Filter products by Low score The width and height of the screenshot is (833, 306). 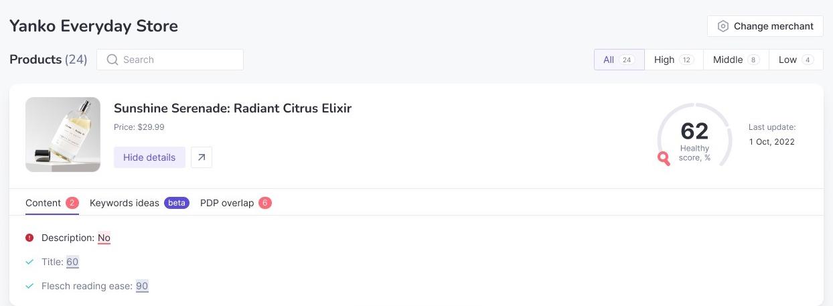point(796,60)
